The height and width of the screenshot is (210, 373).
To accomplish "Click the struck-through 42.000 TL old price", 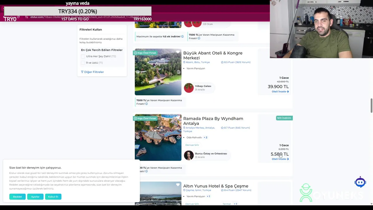I will pos(283,82).
